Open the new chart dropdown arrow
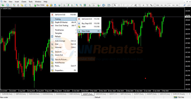 coord(5,5)
